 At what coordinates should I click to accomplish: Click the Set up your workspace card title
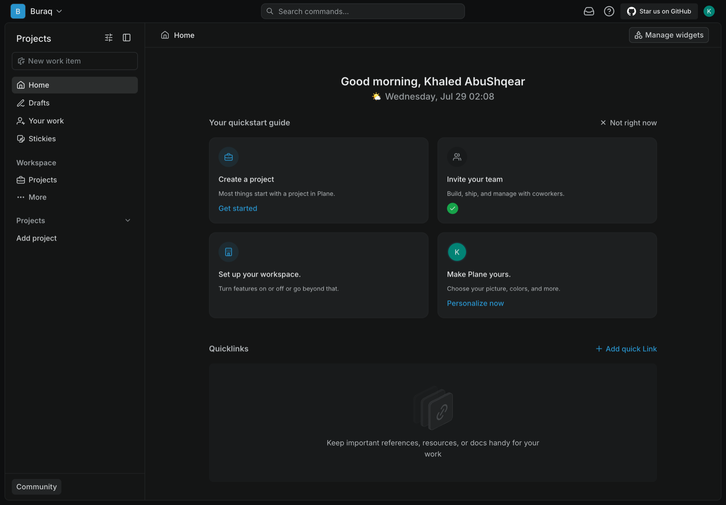click(x=259, y=275)
